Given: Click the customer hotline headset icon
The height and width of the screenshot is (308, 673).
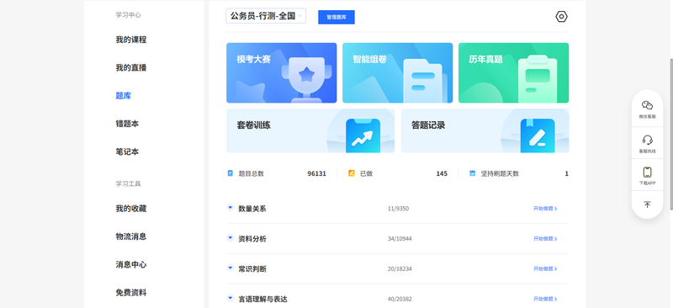Looking at the screenshot, I should click(x=647, y=140).
